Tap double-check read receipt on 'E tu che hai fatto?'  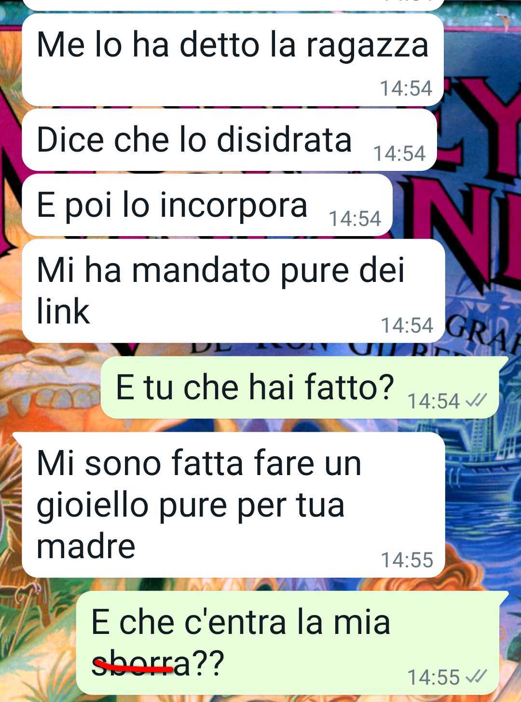coord(476,400)
